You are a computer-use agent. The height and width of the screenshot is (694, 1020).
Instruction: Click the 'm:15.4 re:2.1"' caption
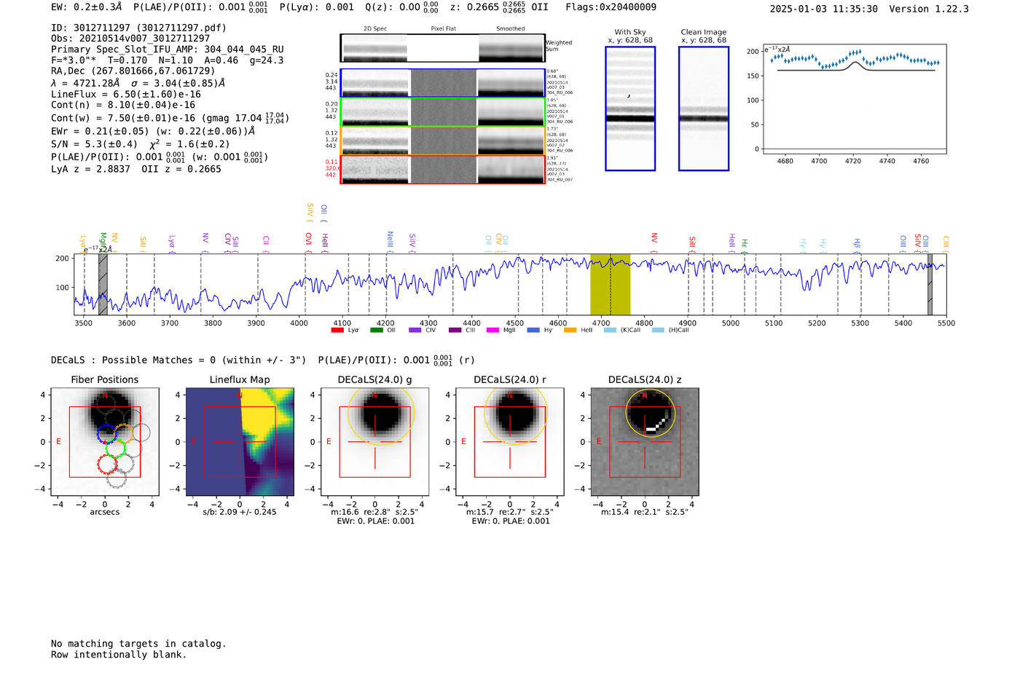pyautogui.click(x=645, y=512)
